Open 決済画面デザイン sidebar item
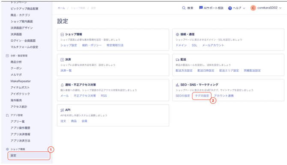This screenshot has height=165, width=287. (x=21, y=28)
